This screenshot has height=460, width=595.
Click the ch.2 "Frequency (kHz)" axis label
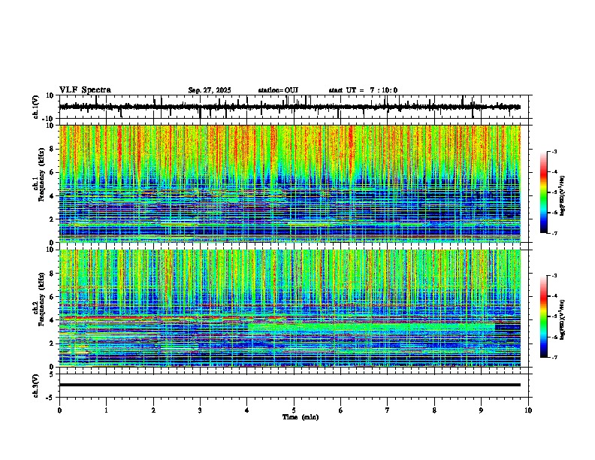pyautogui.click(x=41, y=299)
